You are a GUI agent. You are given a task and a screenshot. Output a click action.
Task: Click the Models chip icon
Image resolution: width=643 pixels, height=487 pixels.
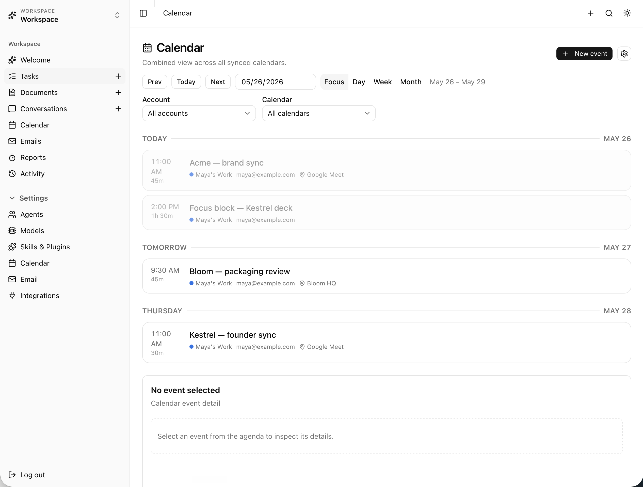pos(12,231)
